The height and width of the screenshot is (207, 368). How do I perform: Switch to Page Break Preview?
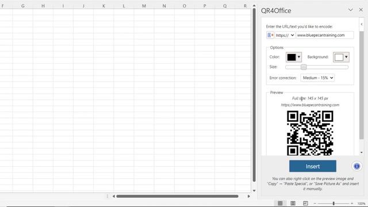pos(305,203)
